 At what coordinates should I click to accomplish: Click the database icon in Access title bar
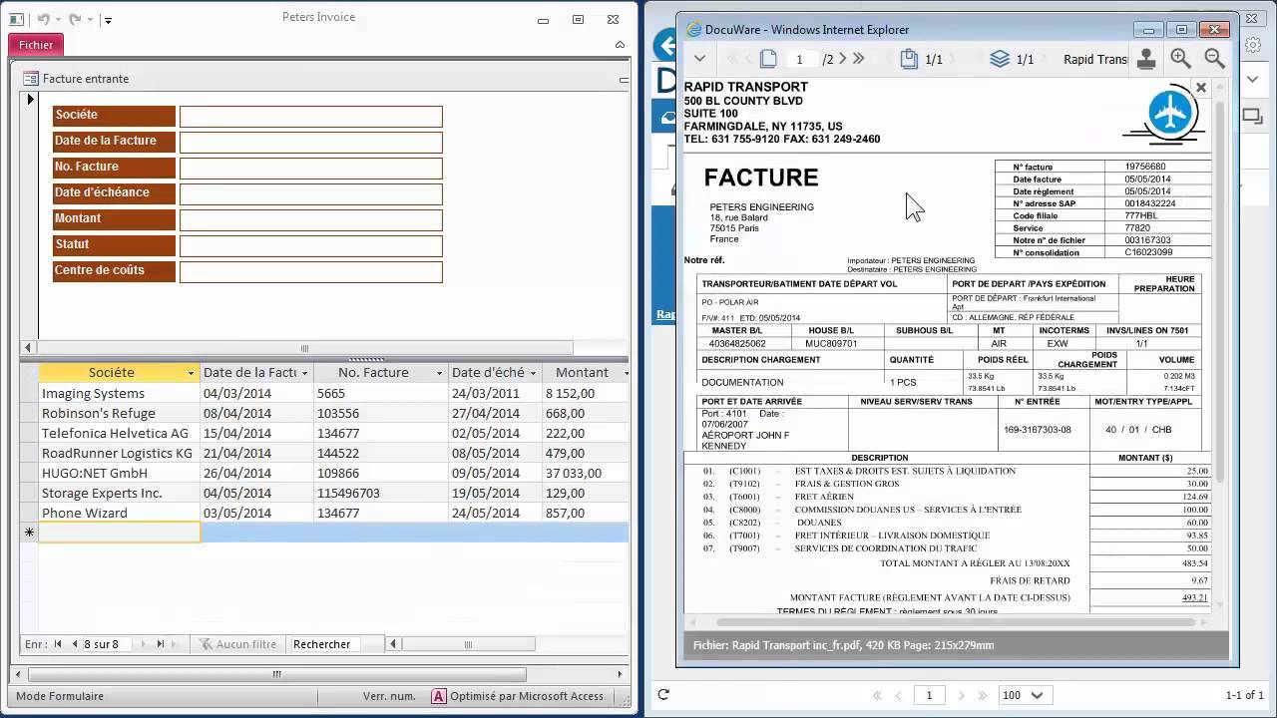[x=18, y=19]
